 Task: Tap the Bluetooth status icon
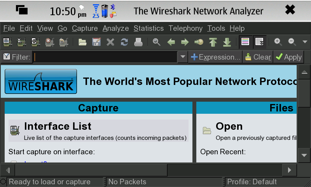pos(113,7)
